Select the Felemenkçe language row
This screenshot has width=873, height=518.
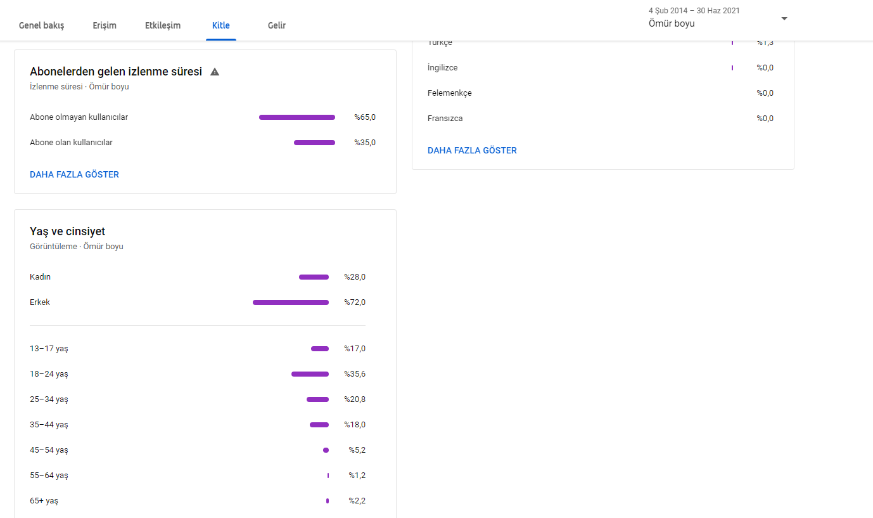601,93
